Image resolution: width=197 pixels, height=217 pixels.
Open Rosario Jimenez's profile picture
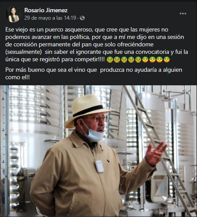point(13,14)
